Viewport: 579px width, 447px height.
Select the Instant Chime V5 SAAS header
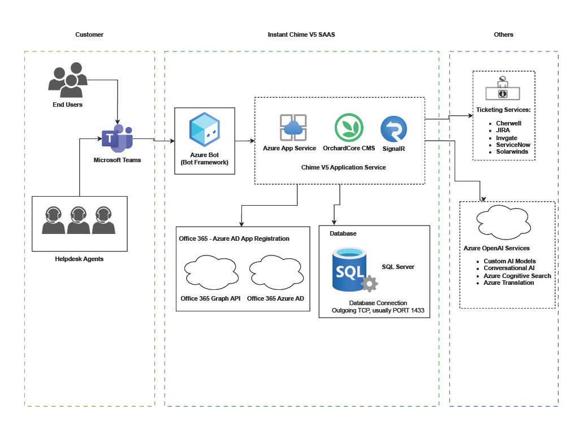301,34
